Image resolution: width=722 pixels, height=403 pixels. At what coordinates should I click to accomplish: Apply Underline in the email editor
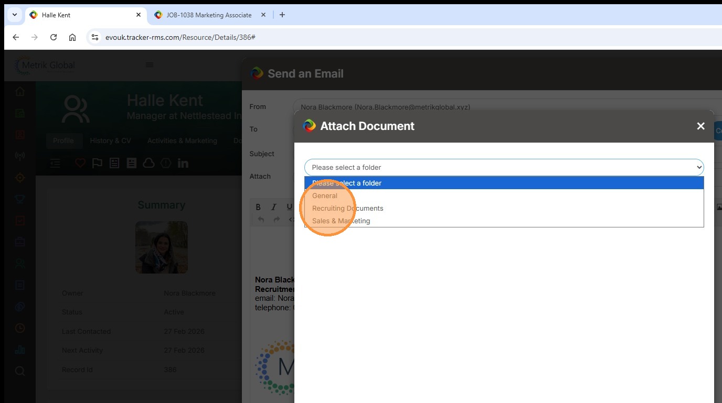coord(289,207)
